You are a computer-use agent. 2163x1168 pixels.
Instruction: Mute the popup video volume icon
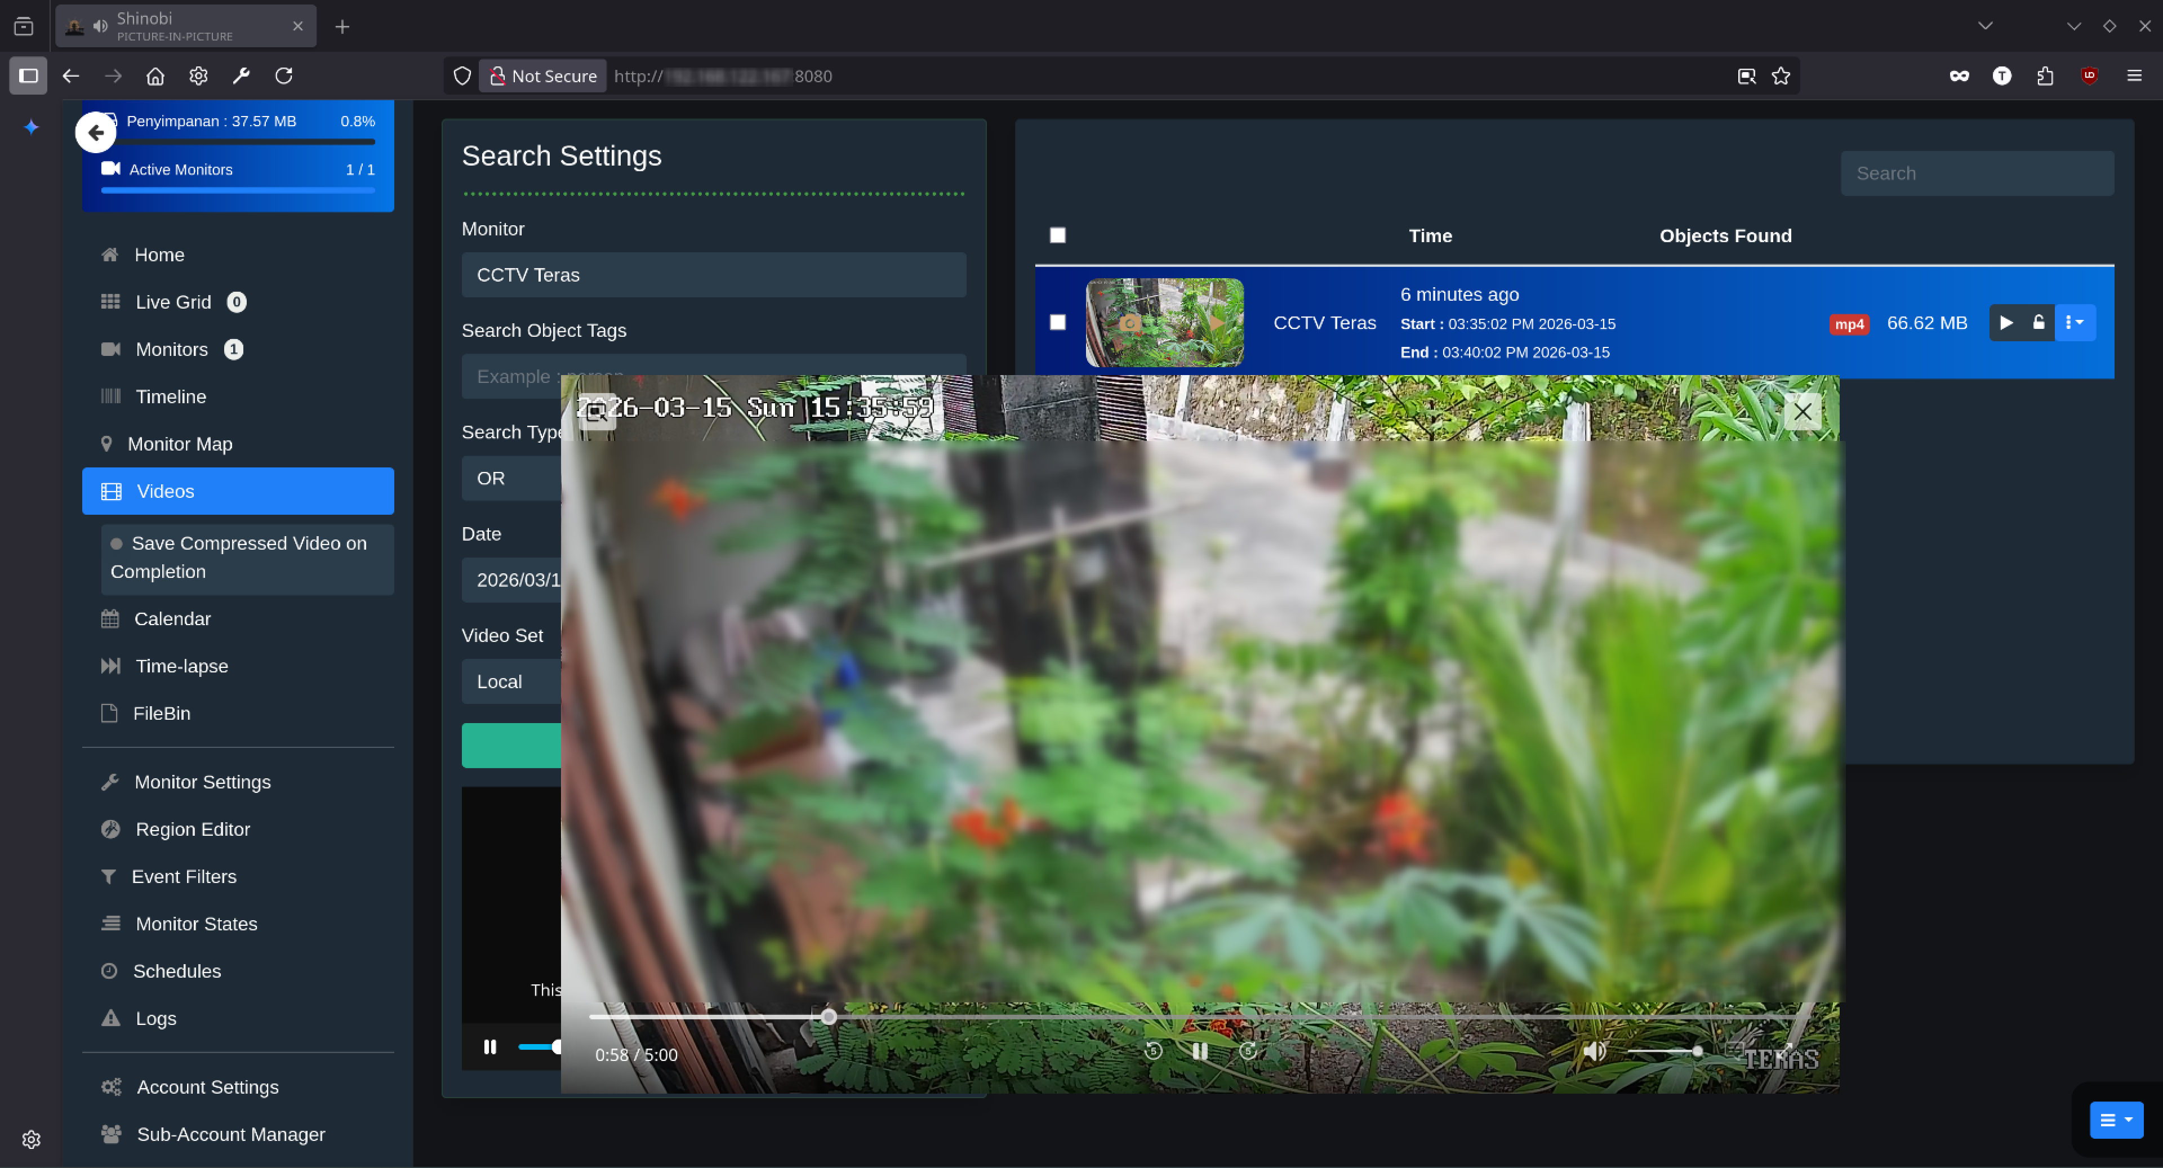tap(1593, 1050)
